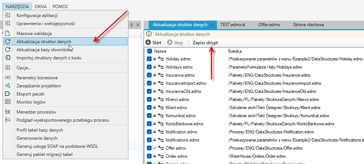The image size is (364, 164).
Task: Uncheck the InsuranceOld.edmx checkbox
Action: click(149, 91)
